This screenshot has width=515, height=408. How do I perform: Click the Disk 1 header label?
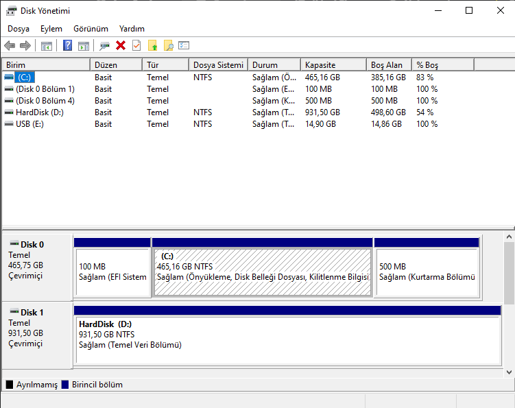[32, 312]
